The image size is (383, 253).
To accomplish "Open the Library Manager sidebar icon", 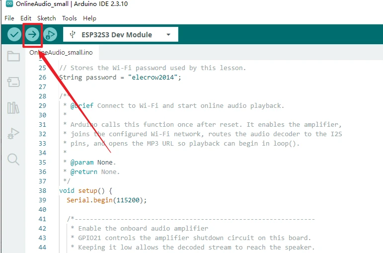I will click(x=13, y=108).
